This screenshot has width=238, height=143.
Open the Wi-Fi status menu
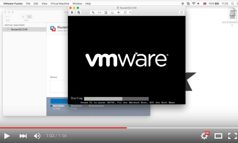(194, 4)
